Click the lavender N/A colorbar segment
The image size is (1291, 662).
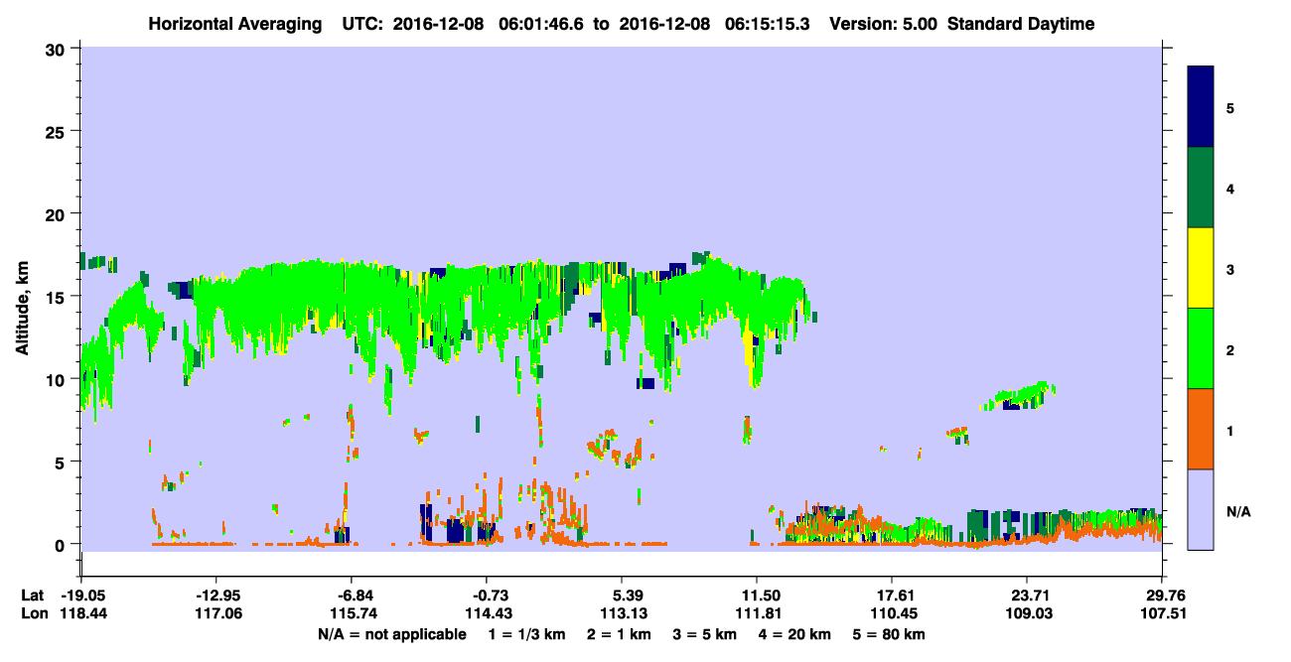click(x=1201, y=509)
